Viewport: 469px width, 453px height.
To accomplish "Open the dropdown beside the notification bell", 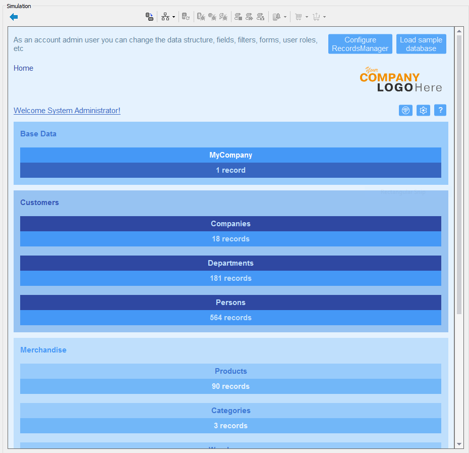I will coord(284,17).
